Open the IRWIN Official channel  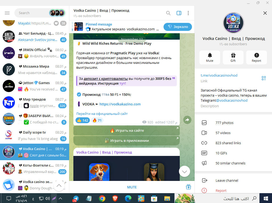coord(35,53)
